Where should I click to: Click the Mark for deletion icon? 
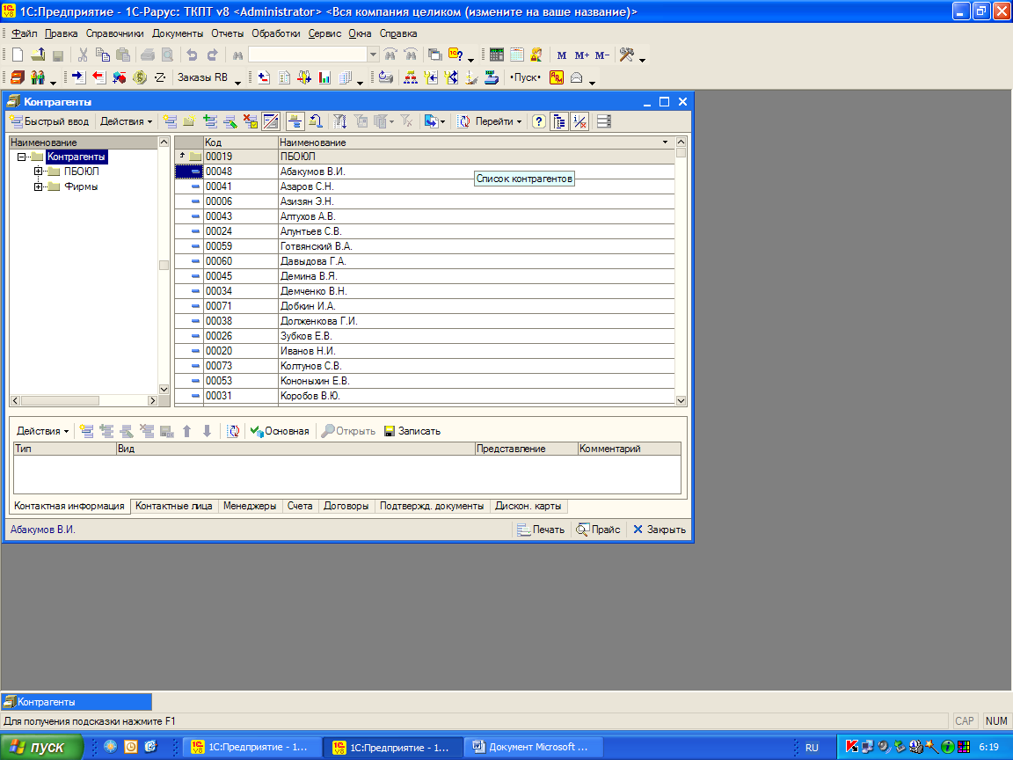click(251, 121)
